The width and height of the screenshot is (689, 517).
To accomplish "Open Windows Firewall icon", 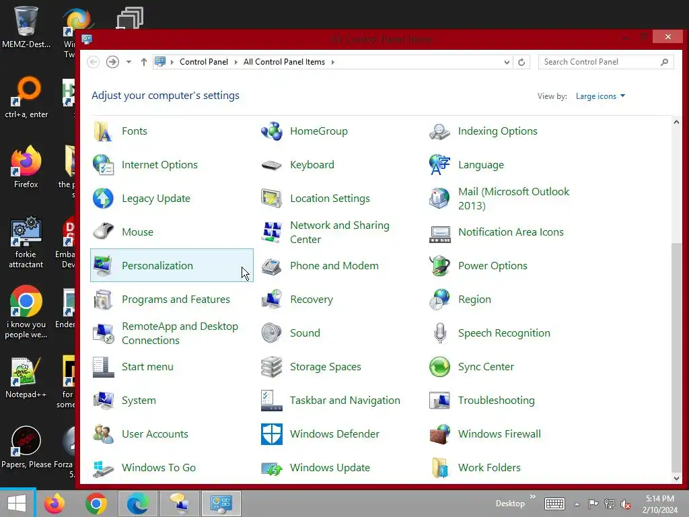I will tap(439, 434).
